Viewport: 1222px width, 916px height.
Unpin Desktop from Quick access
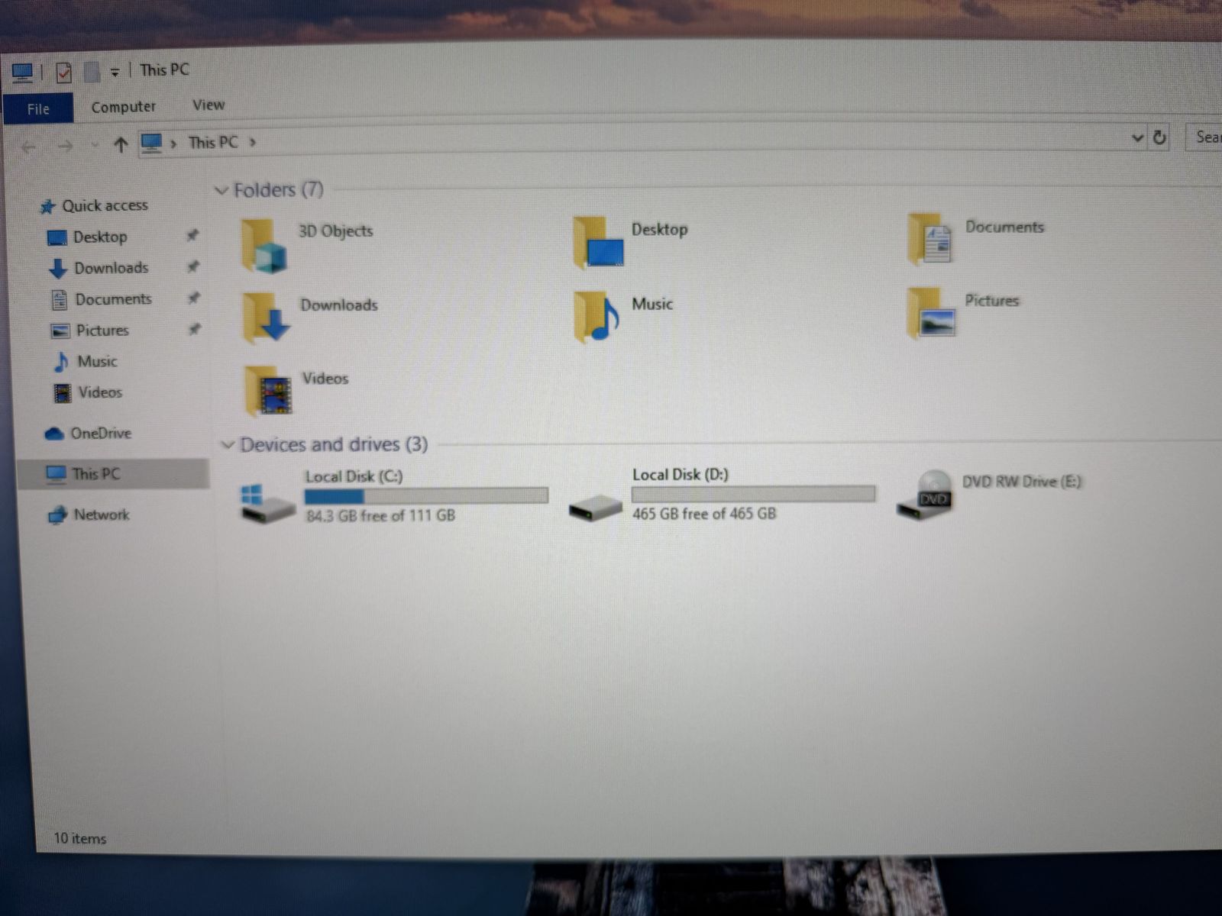click(193, 236)
